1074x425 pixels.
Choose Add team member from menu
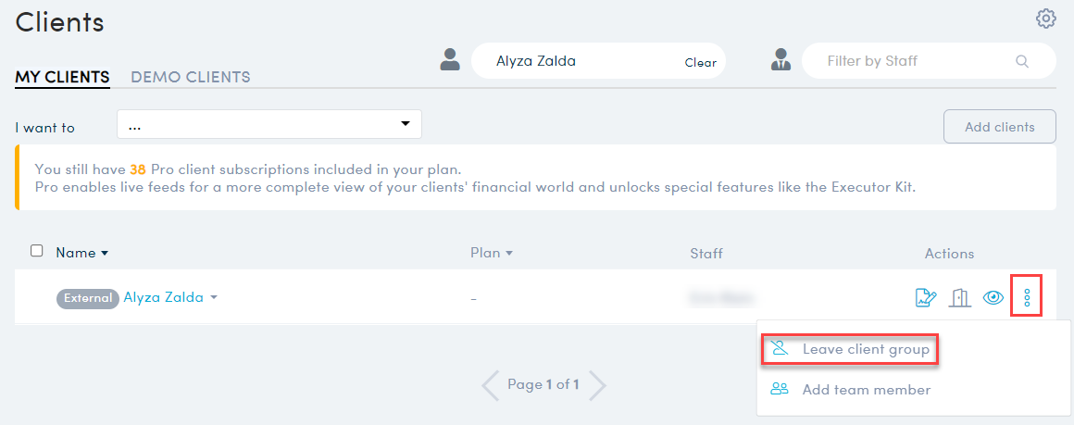[851, 390]
